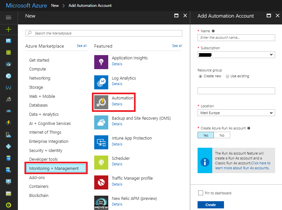Click the Marketplace search field

click(104, 33)
